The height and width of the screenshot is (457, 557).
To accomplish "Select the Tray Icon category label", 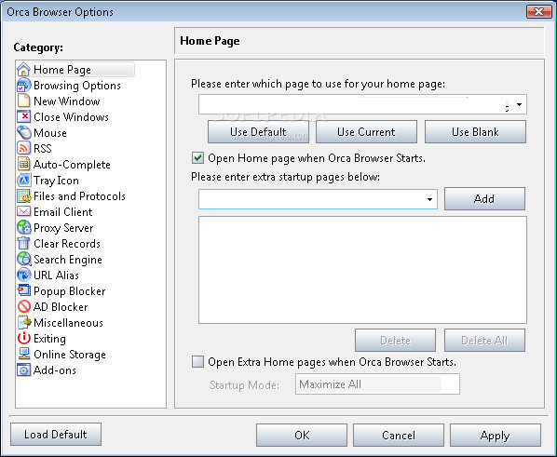I will point(56,181).
